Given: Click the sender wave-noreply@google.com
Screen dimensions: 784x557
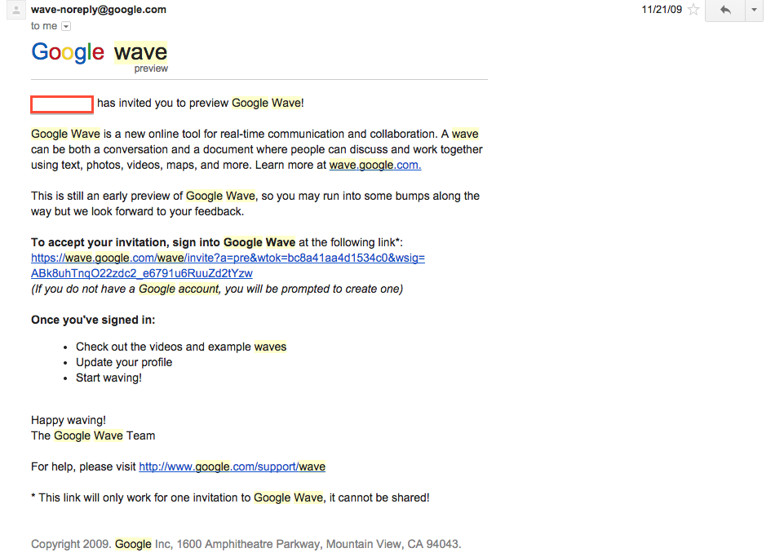Looking at the screenshot, I should pyautogui.click(x=99, y=10).
